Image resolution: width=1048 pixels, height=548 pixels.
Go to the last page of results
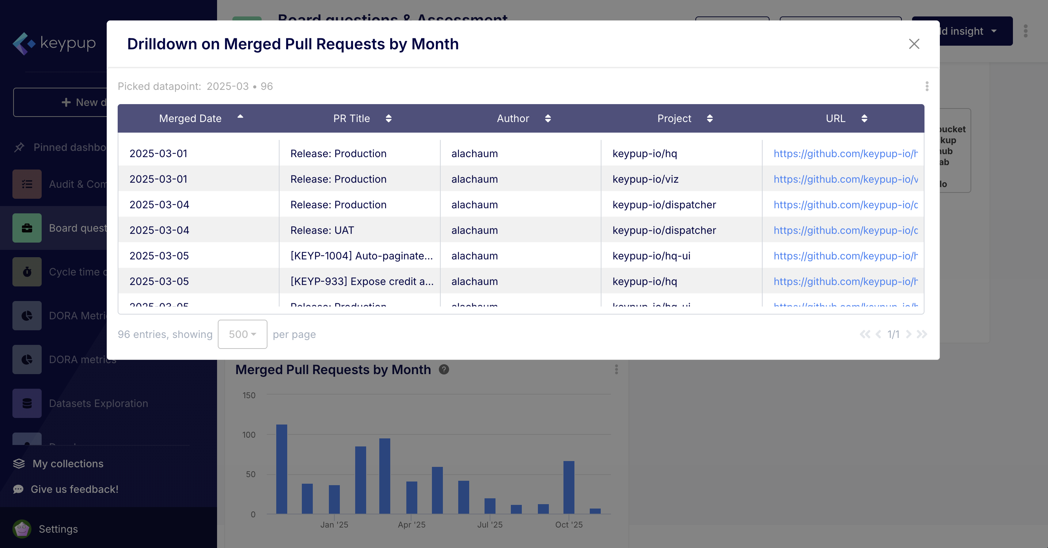(x=922, y=334)
